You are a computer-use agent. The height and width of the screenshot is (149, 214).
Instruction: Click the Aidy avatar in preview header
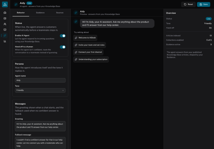[x=76, y=13]
